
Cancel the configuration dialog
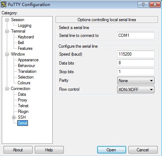[x=143, y=150]
